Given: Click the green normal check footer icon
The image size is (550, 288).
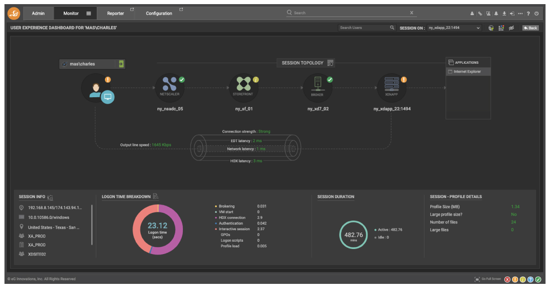Looking at the screenshot, I should click(x=538, y=279).
